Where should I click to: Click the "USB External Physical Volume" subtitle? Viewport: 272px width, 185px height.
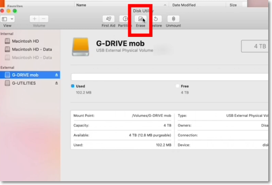click(x=125, y=51)
